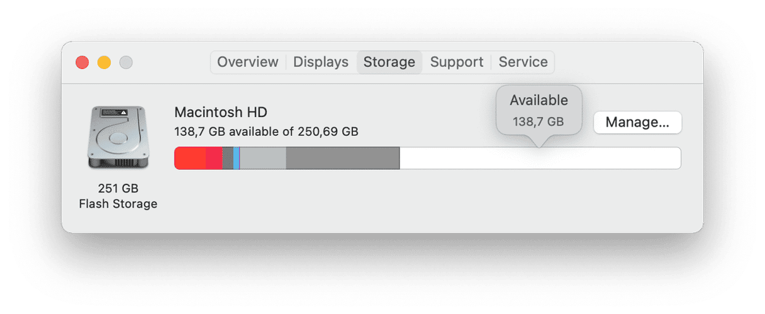This screenshot has height=314, width=765.
Task: Click the Macintosh HD volume name
Action: pos(221,113)
